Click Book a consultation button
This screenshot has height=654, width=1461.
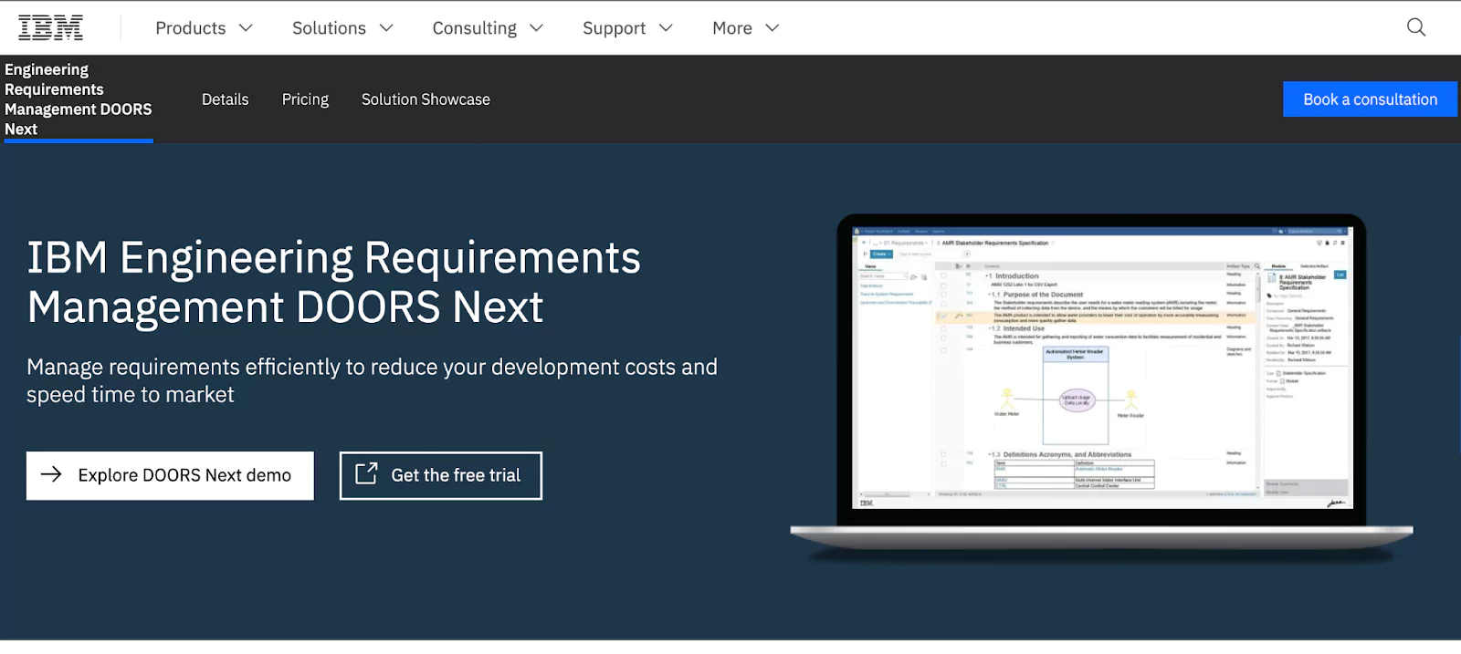1370,99
